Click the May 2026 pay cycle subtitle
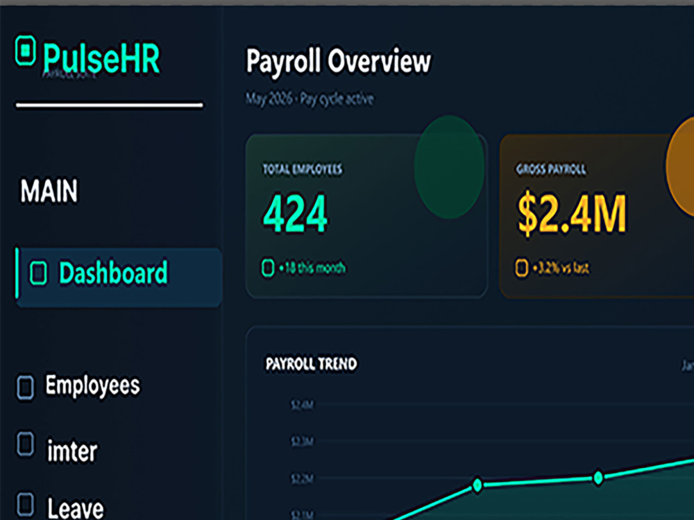694x520 pixels. (x=310, y=98)
